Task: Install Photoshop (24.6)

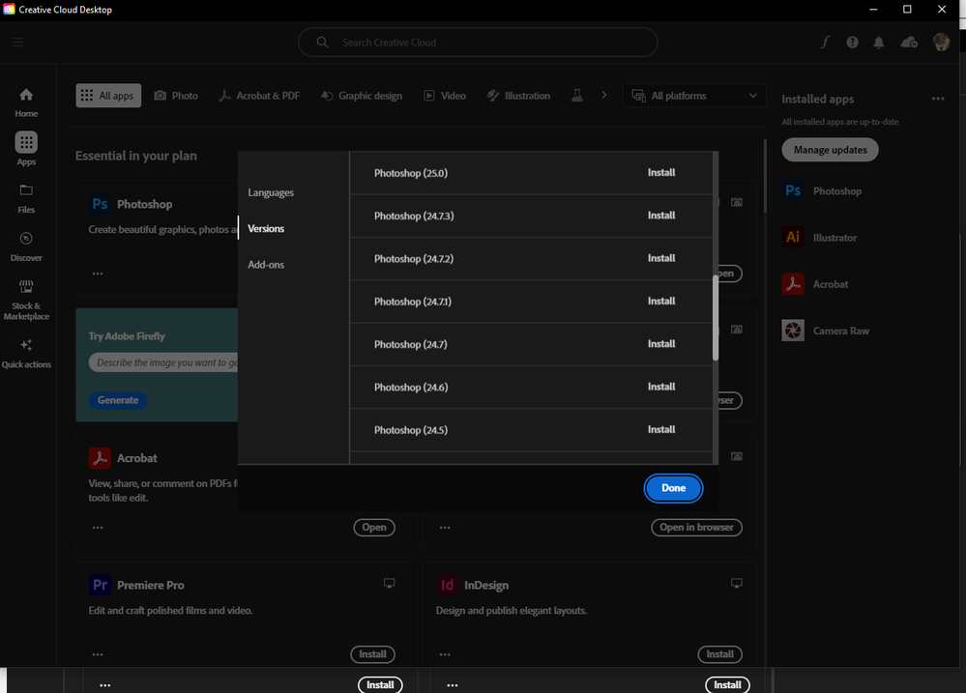Action: click(661, 387)
